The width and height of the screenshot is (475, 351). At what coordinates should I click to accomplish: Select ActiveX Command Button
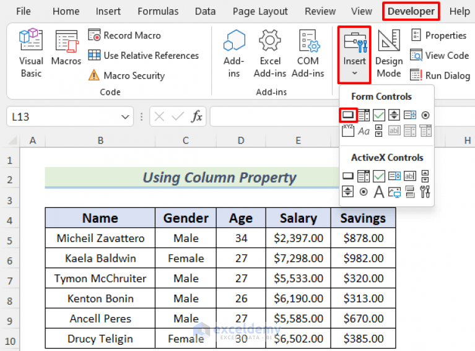pos(348,176)
